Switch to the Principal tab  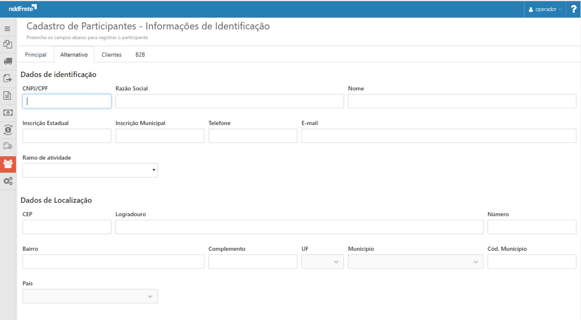(x=36, y=54)
